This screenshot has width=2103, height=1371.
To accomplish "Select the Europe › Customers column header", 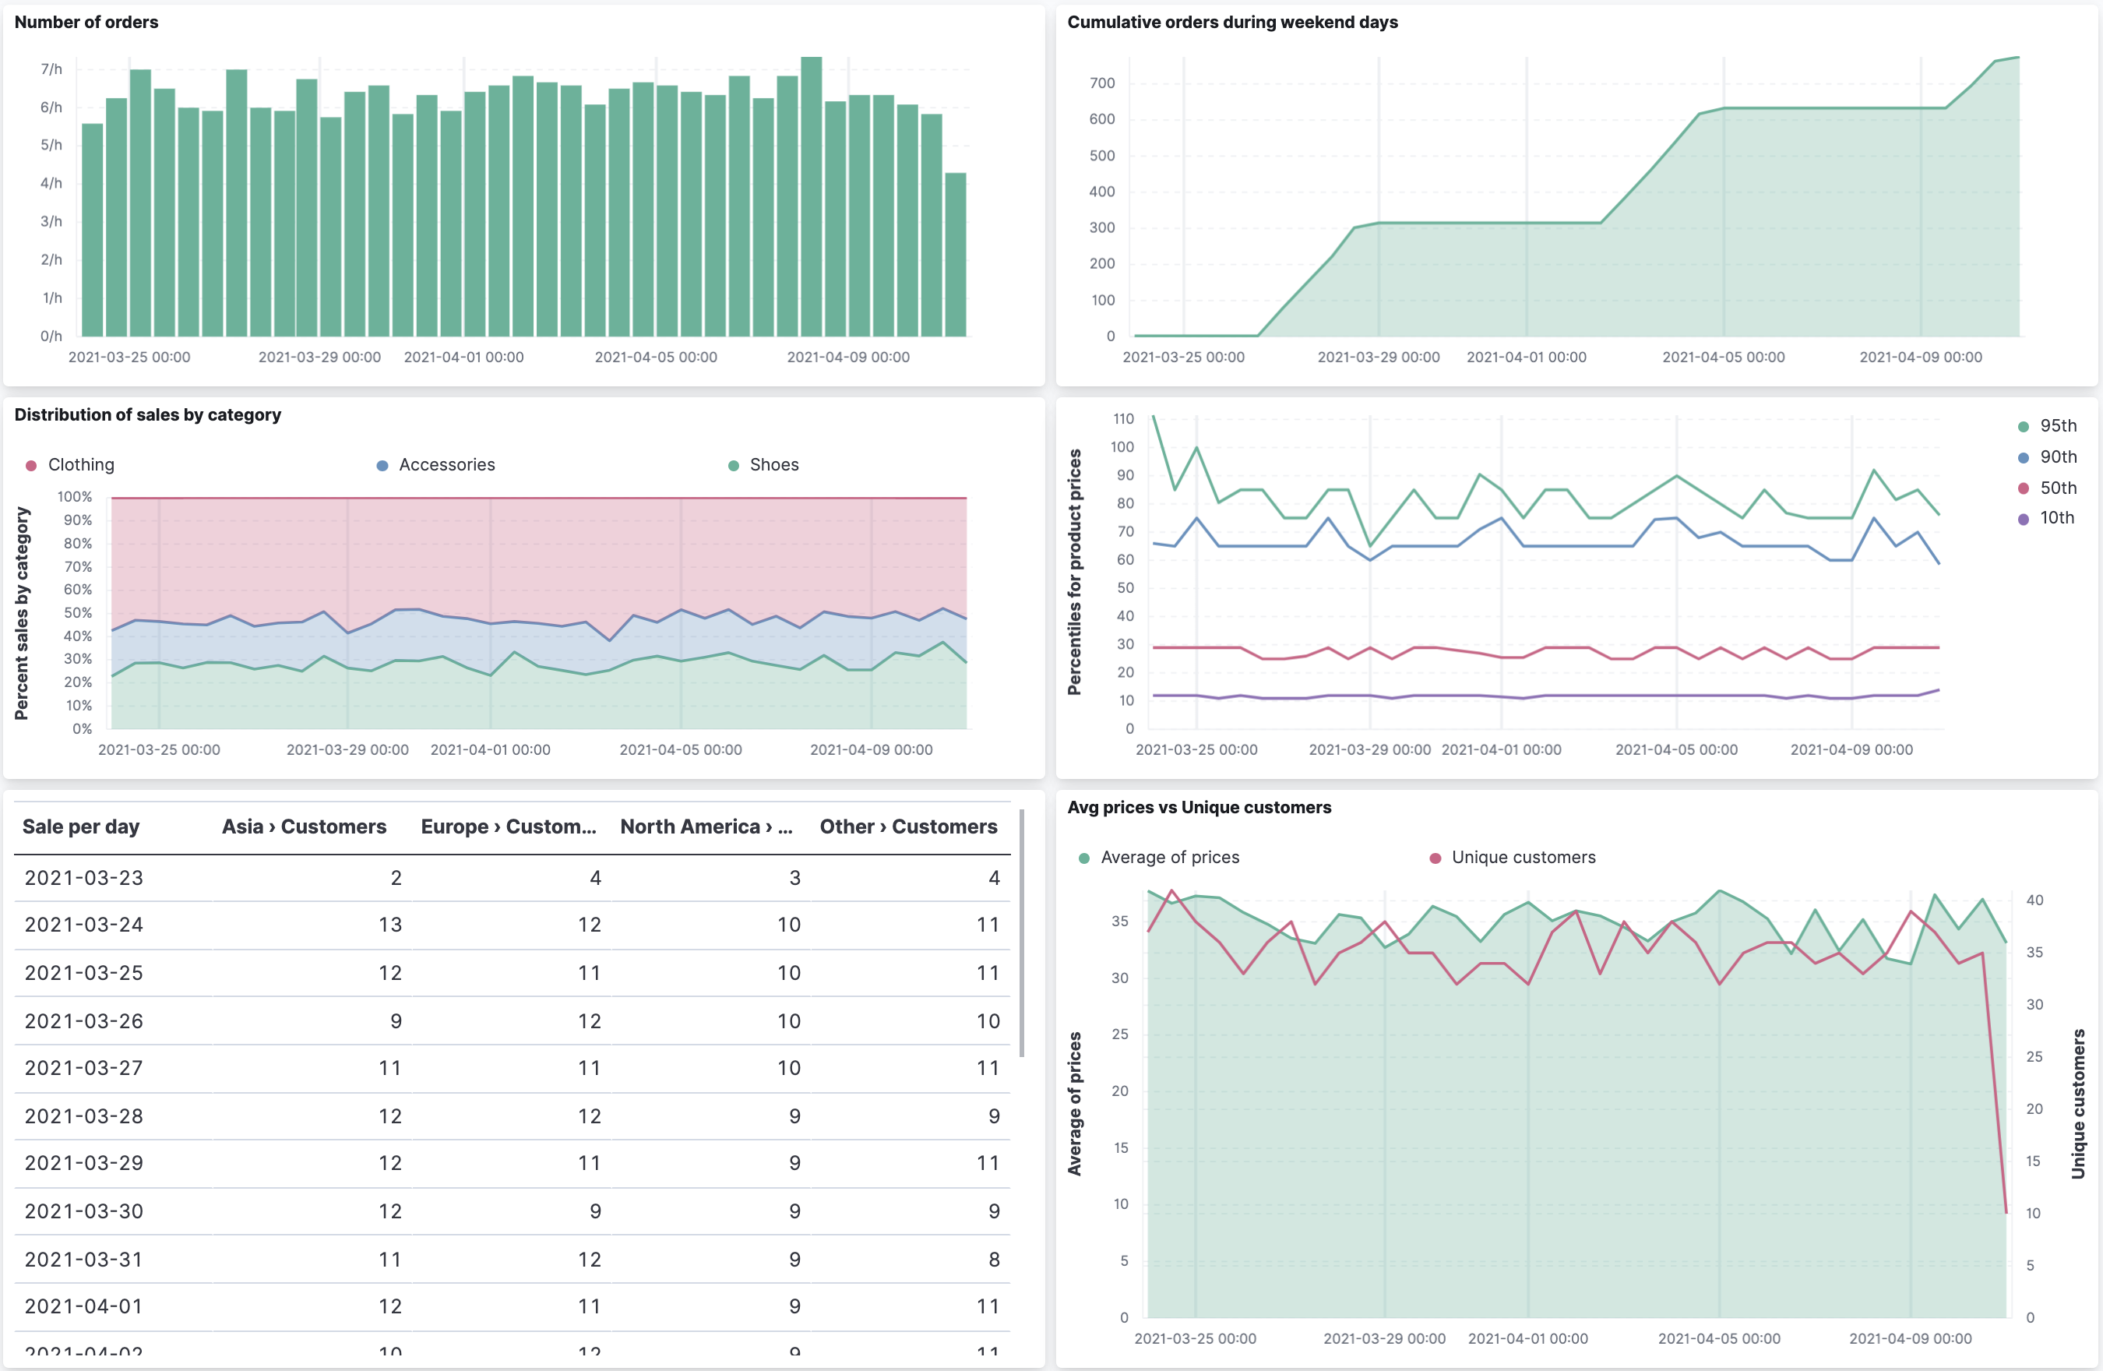I will pyautogui.click(x=509, y=826).
